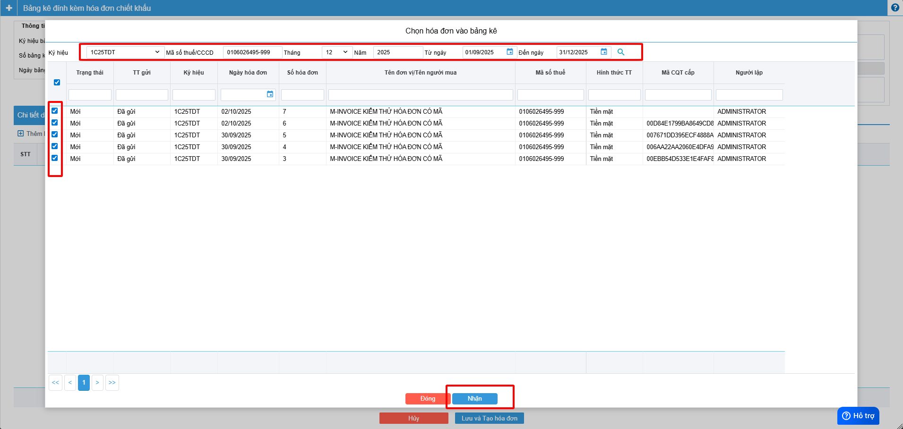The height and width of the screenshot is (429, 903).
Task: Go to the last page arrow
Action: click(x=112, y=382)
